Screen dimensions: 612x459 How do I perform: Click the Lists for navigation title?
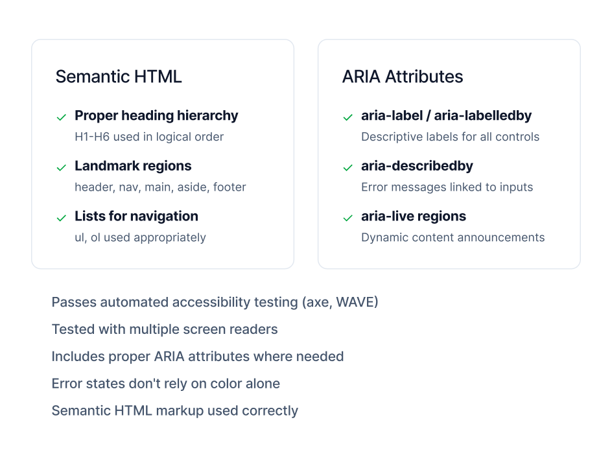click(x=136, y=217)
